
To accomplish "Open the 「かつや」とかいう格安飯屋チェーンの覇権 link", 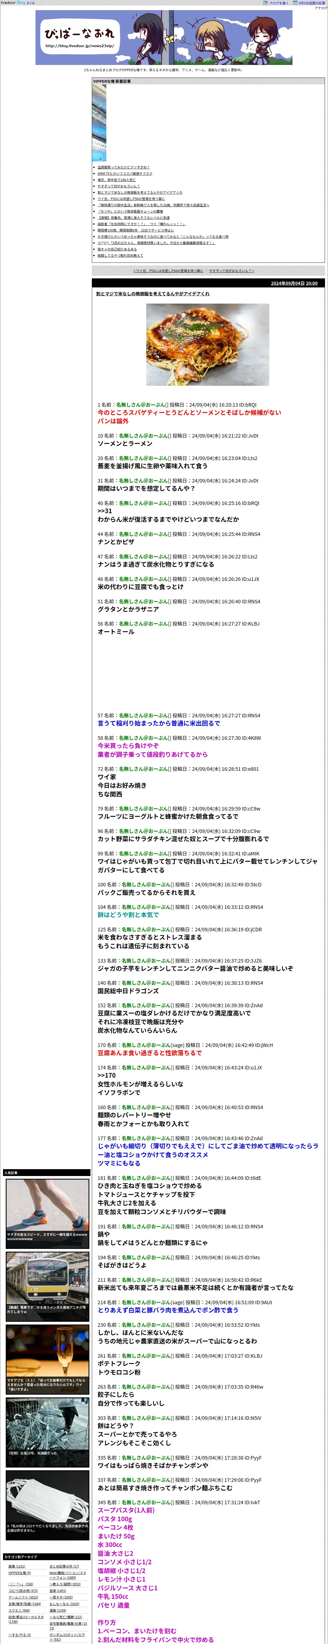I will click(130, 211).
